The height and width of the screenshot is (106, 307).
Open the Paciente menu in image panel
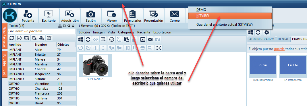pos(144,32)
